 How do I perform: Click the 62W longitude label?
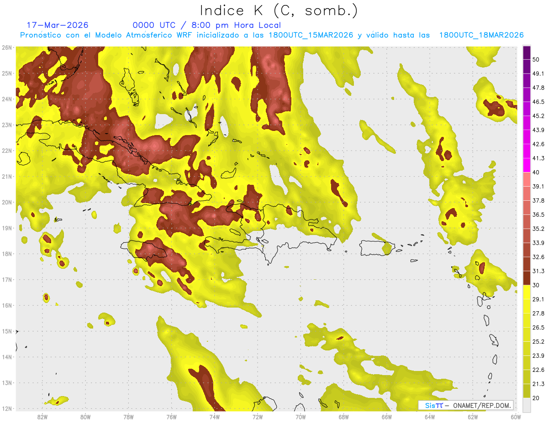(x=473, y=417)
